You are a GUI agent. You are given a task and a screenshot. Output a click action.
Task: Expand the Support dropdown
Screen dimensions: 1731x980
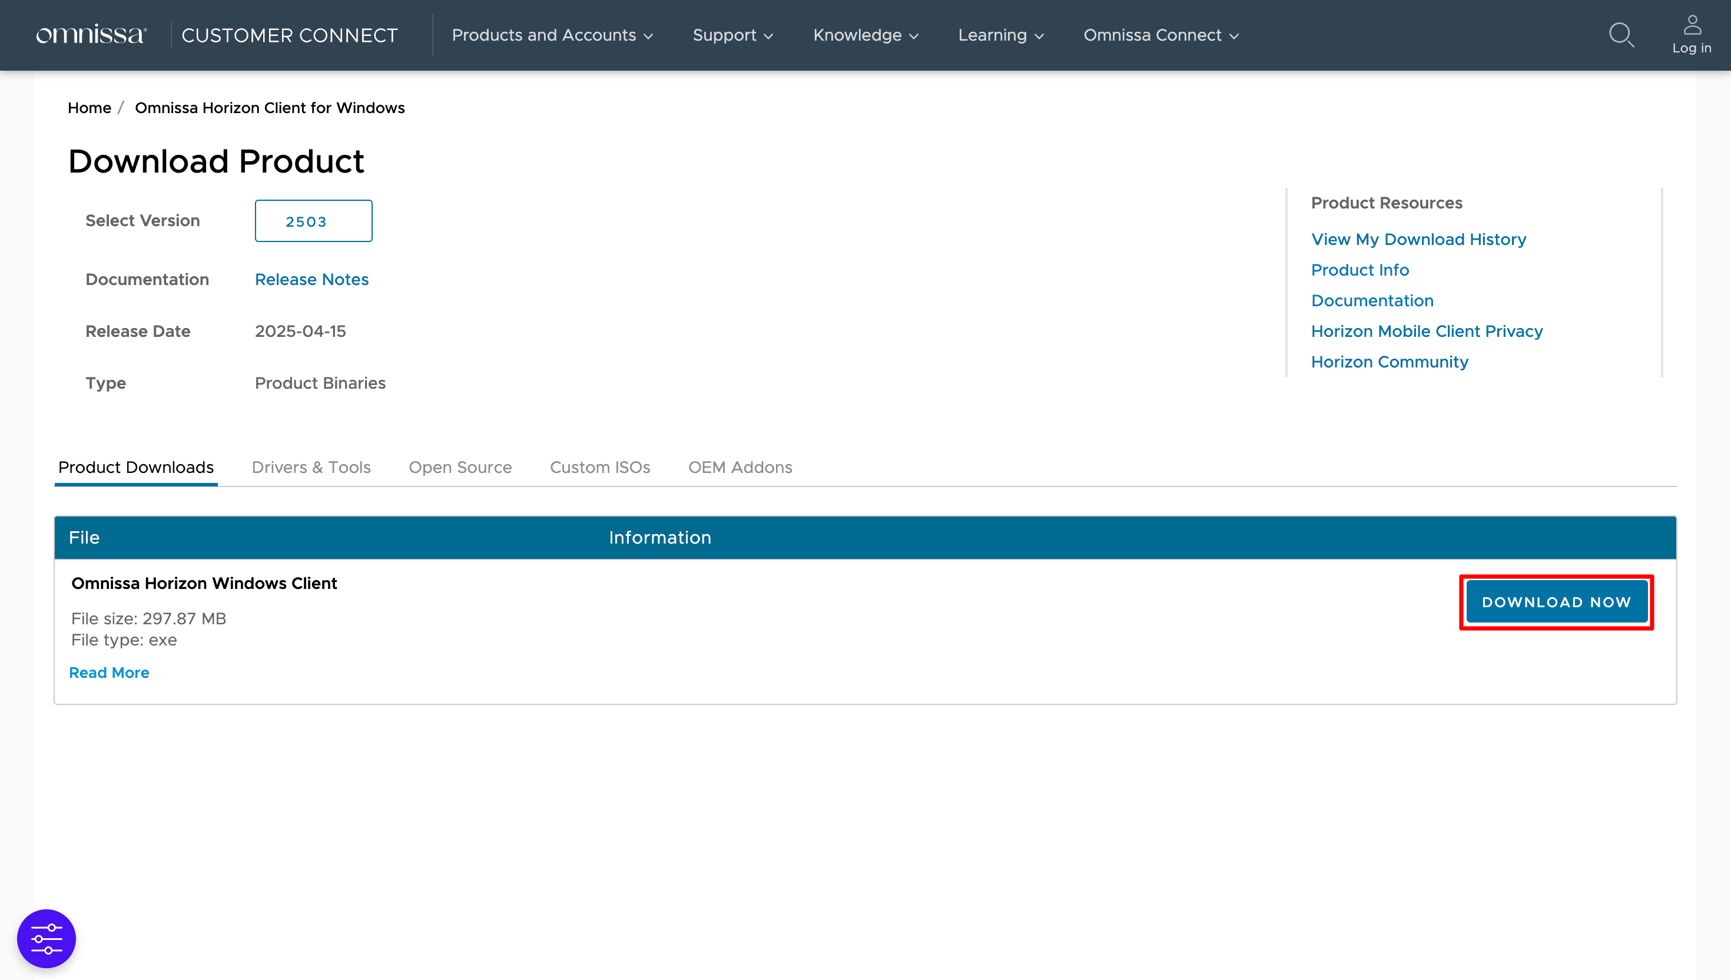732,35
